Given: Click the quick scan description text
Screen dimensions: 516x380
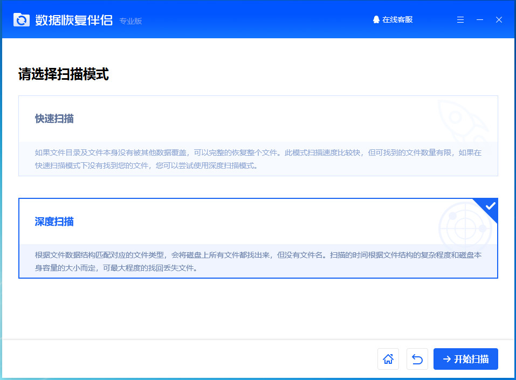Looking at the screenshot, I should point(258,159).
